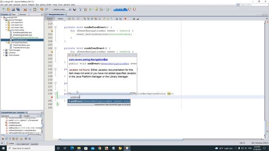
Task: Open the Window menu
Action: click(67, 5)
